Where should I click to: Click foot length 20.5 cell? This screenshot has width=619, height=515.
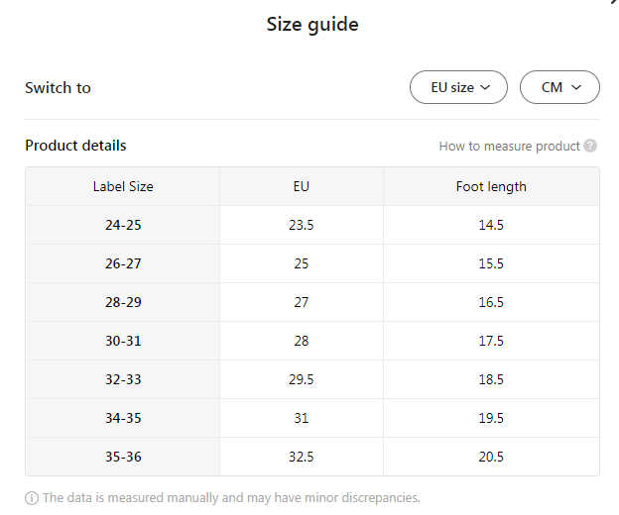(491, 457)
